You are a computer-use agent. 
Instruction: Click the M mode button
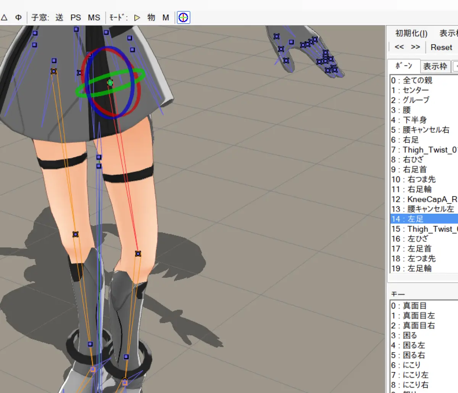click(166, 18)
